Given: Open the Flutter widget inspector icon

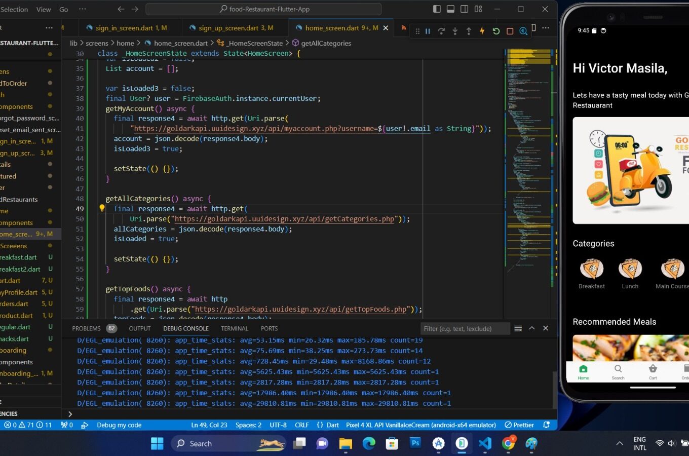Looking at the screenshot, I should [x=523, y=31].
